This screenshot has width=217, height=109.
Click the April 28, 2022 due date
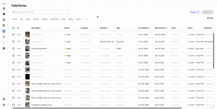click(106, 42)
